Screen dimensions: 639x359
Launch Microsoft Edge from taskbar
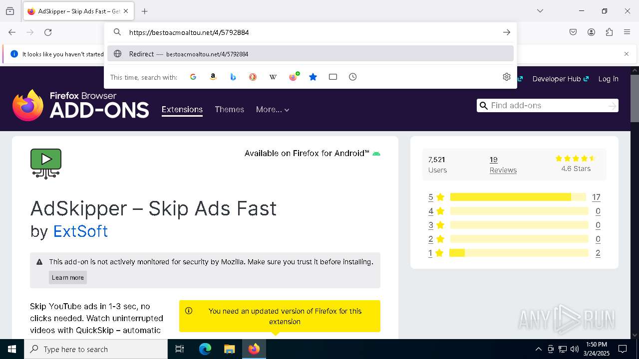pos(205,349)
